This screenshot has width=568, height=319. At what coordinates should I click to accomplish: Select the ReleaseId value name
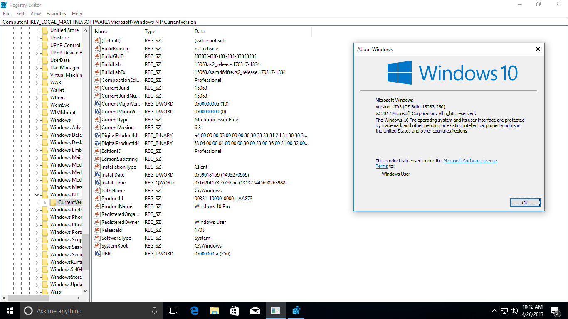click(112, 230)
